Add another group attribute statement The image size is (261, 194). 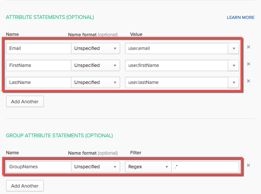click(25, 186)
